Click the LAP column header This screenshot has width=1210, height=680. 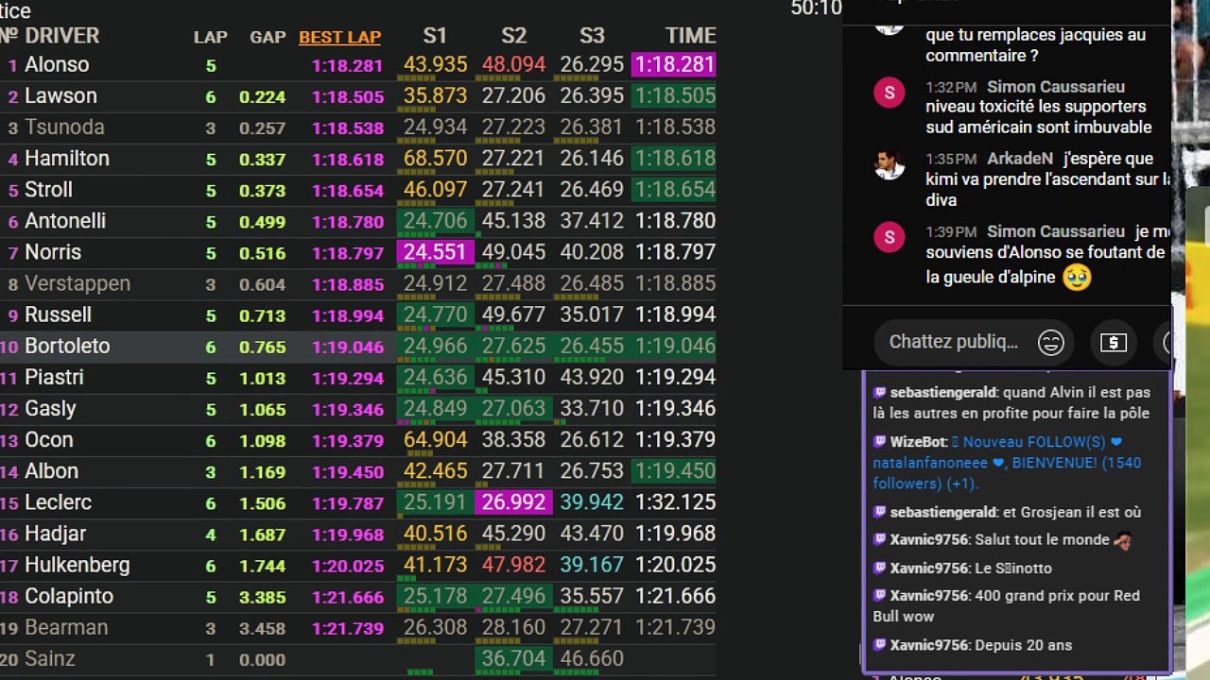point(211,37)
